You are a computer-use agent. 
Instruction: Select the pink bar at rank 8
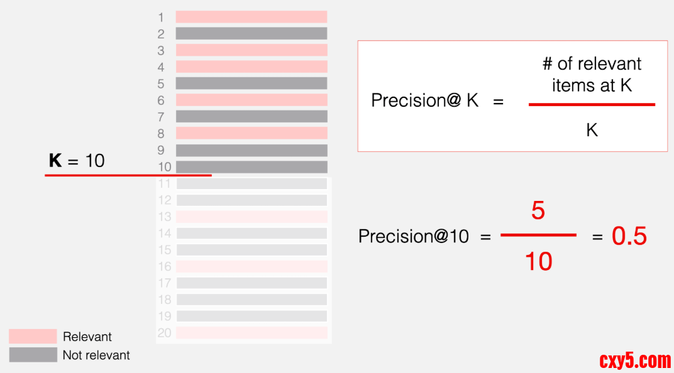(251, 133)
